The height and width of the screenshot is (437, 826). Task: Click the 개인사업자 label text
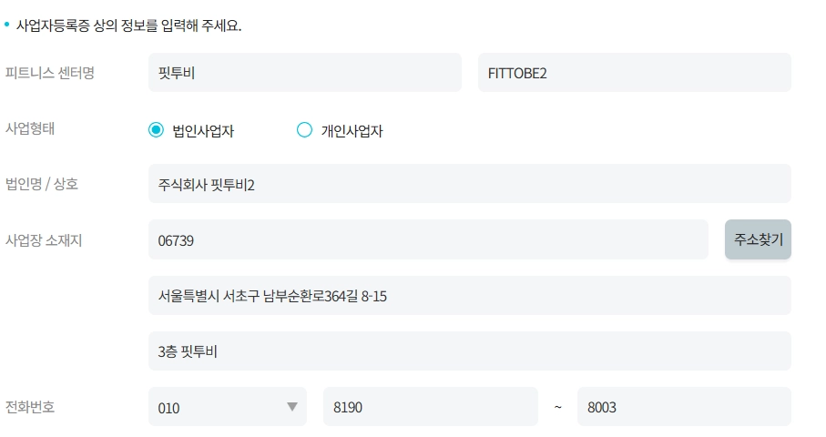(352, 131)
